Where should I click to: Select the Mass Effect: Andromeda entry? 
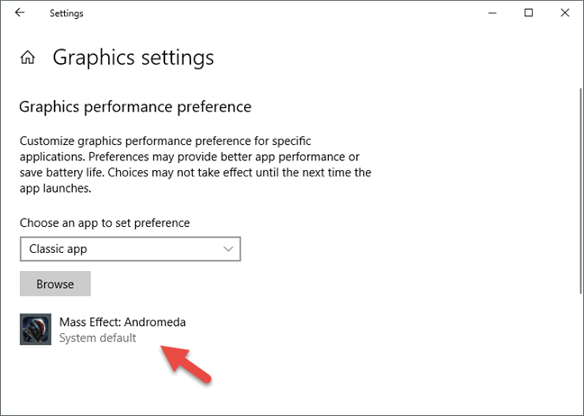[103, 330]
